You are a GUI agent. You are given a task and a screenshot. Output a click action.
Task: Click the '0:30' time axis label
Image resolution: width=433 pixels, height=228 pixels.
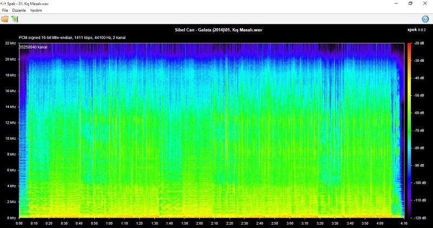pos(64,223)
